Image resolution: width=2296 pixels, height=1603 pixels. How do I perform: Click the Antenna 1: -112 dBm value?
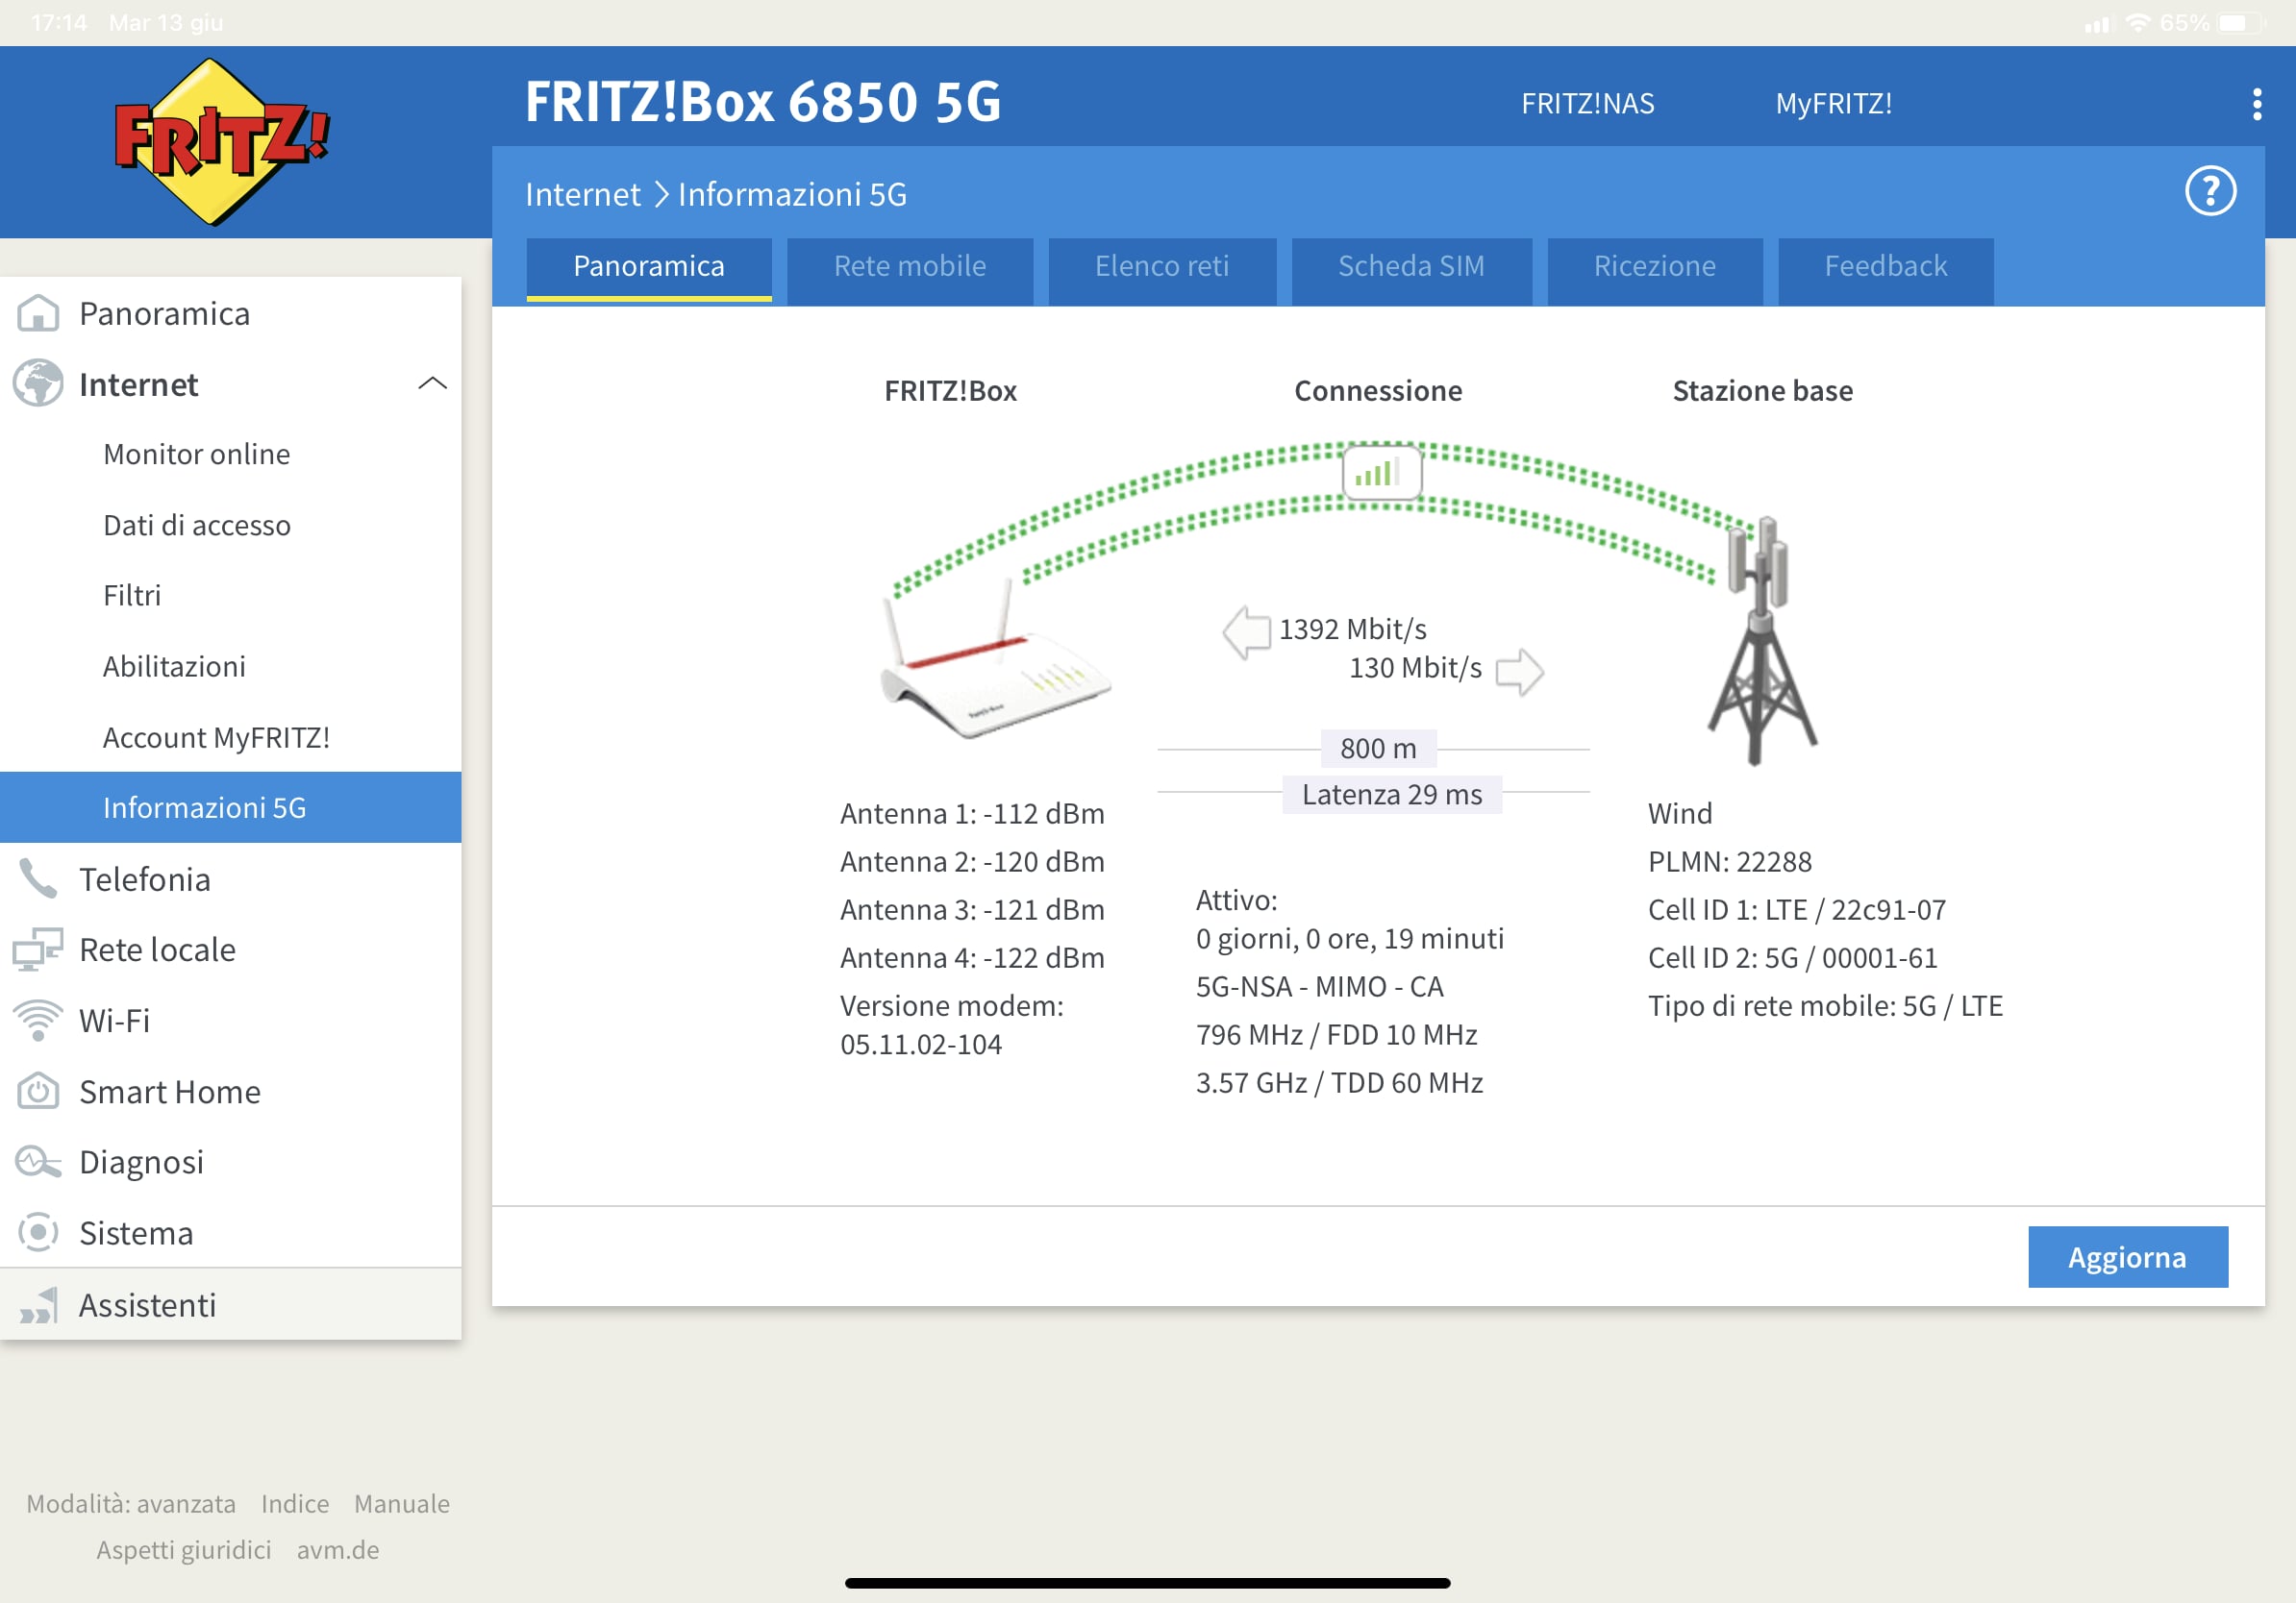click(x=972, y=813)
